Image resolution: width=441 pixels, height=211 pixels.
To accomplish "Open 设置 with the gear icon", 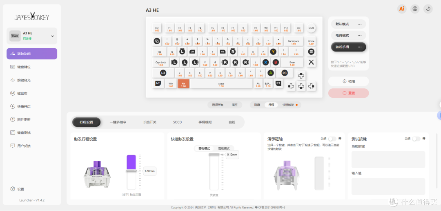I will (x=17, y=189).
